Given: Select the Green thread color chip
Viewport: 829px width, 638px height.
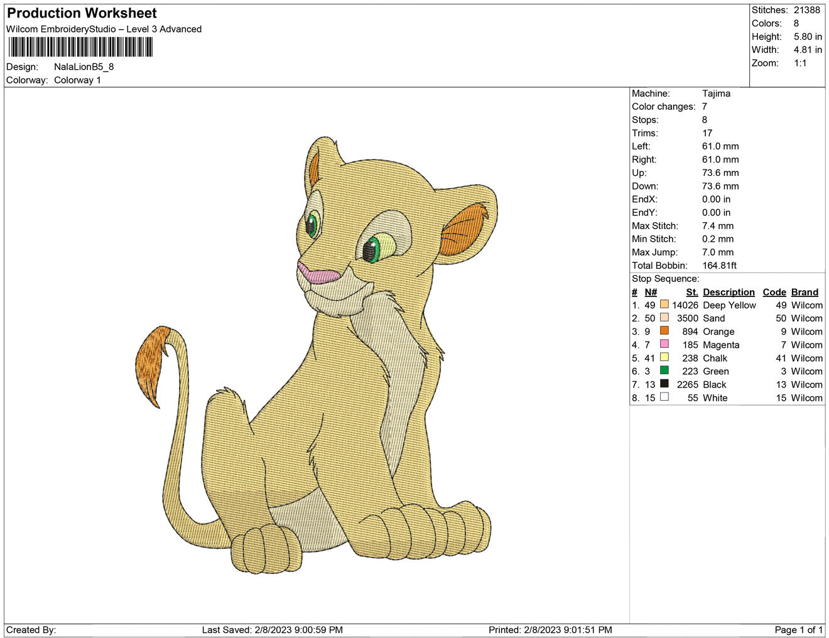Looking at the screenshot, I should coord(664,371).
